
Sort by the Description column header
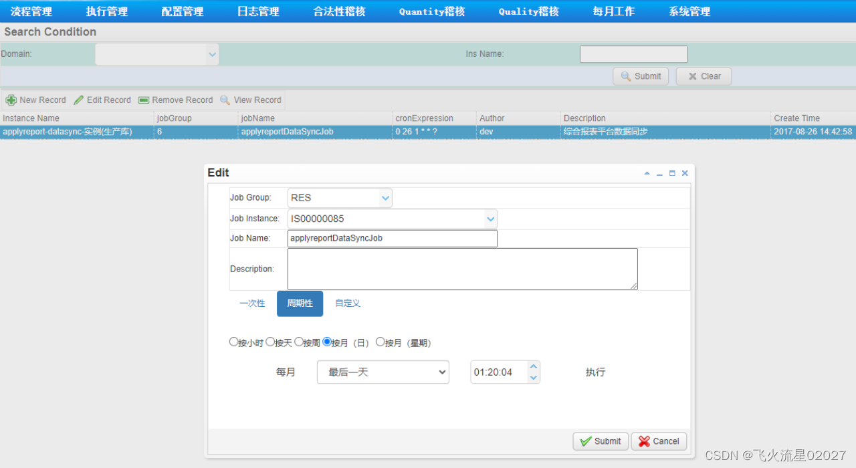coord(666,118)
